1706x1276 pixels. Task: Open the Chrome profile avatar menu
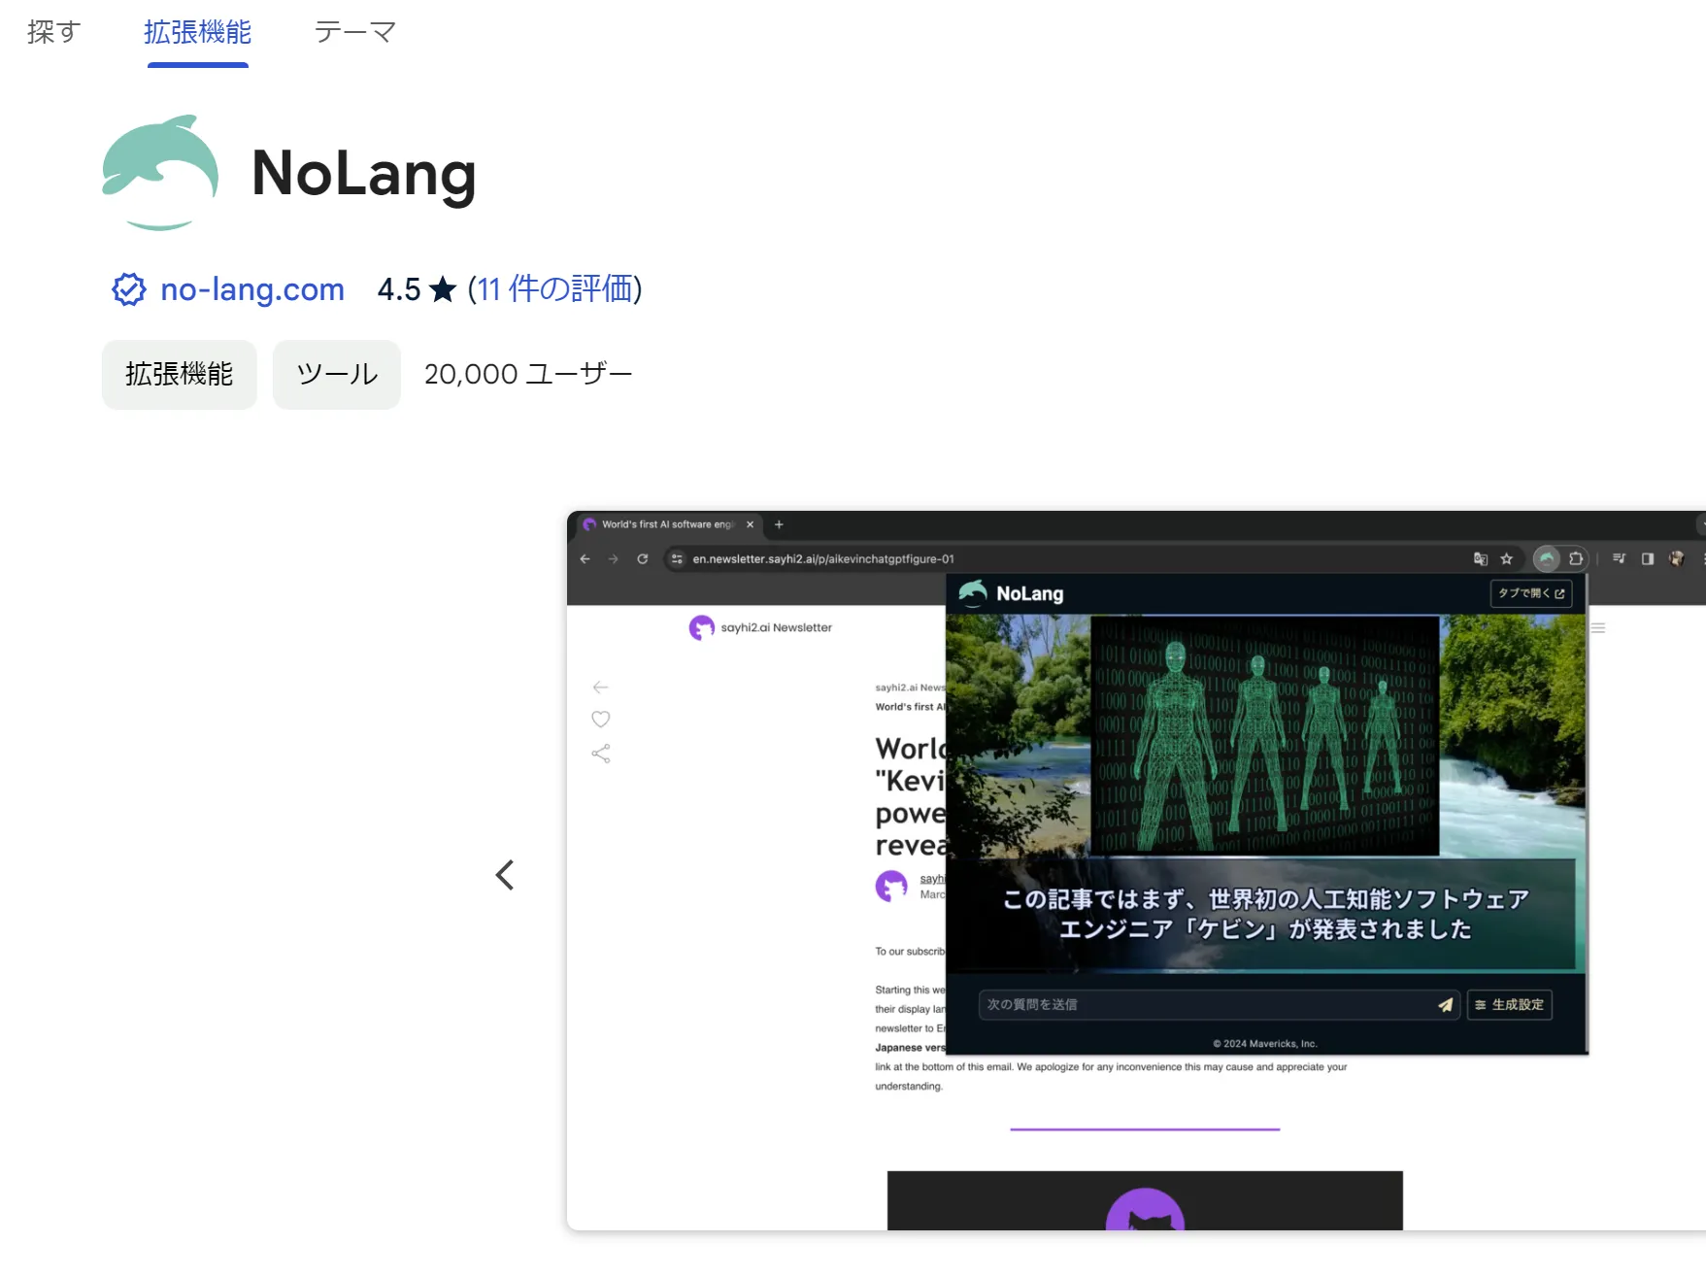1677,558
